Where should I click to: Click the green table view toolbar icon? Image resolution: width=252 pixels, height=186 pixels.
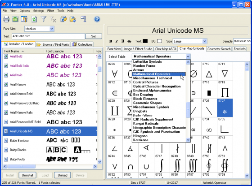(15, 19)
